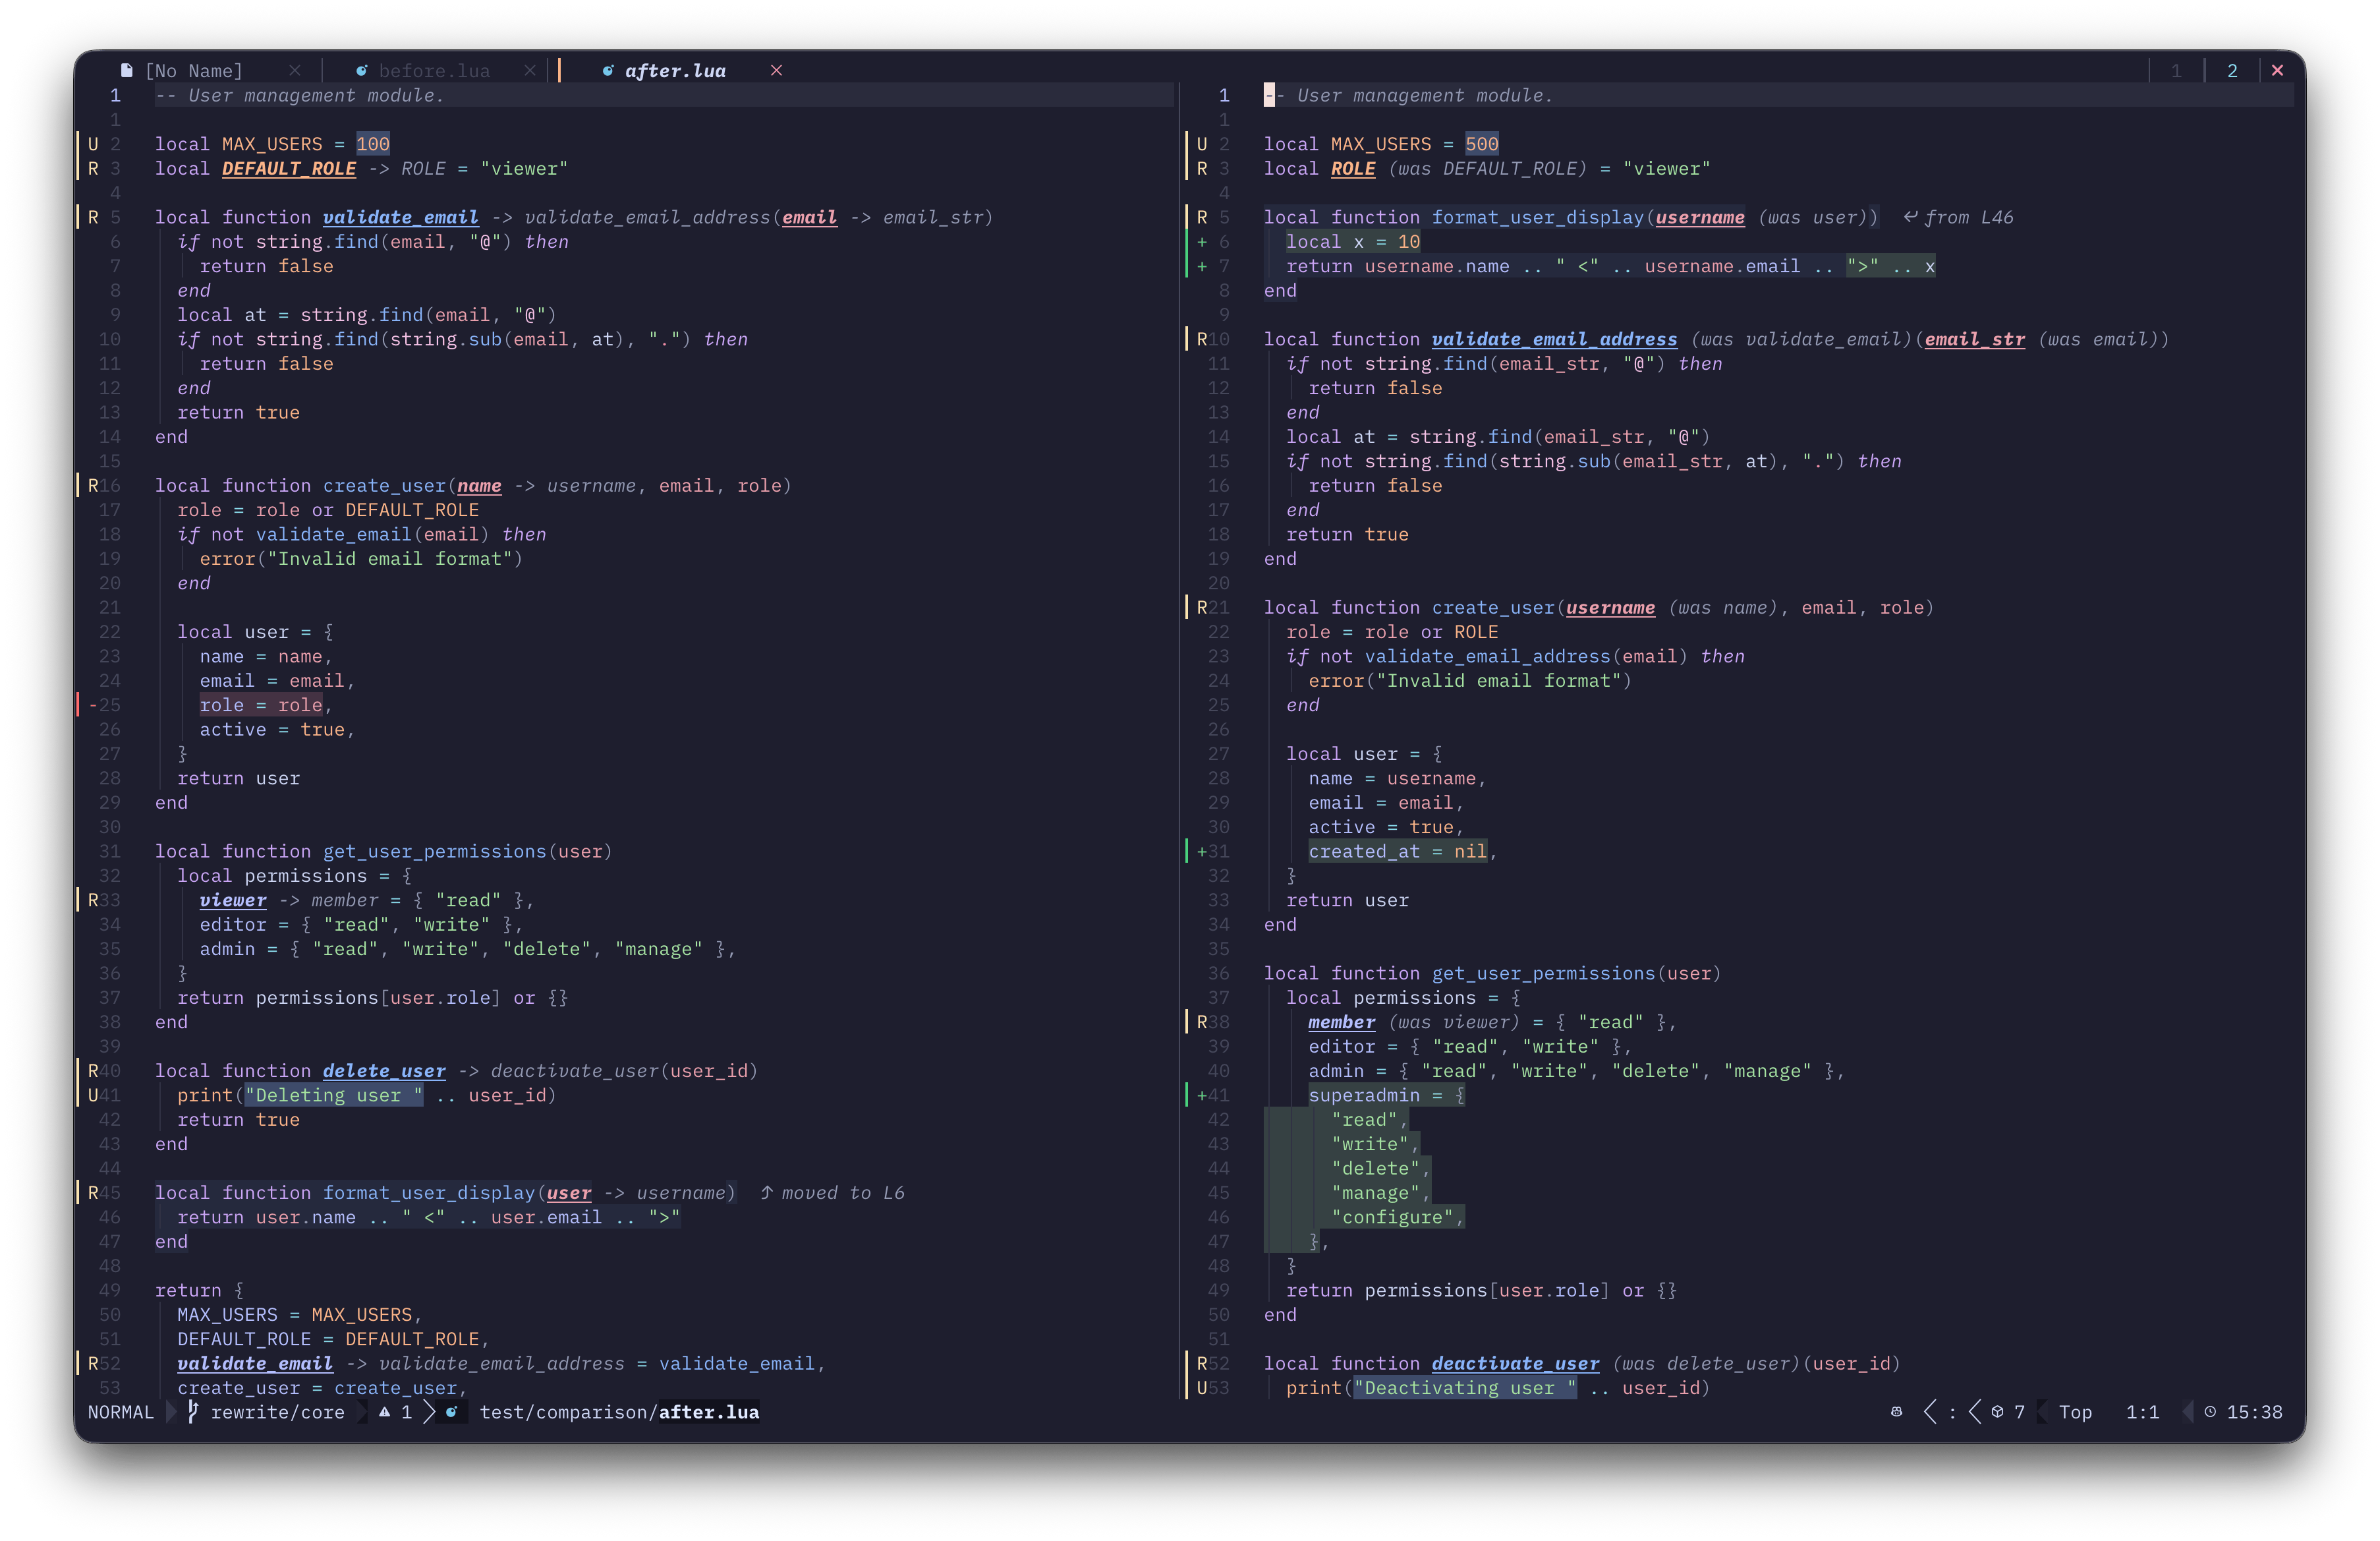Screen dimensions: 2380x1541
Task: Click the Lua icon on the before.lua tab
Action: (x=362, y=71)
